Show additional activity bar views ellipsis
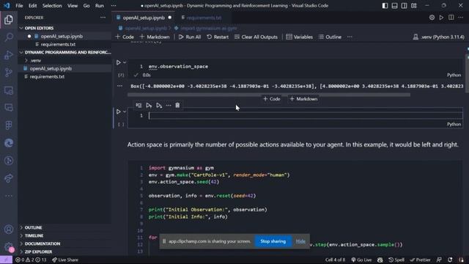Image resolution: width=469 pixels, height=264 pixels. coord(9,196)
